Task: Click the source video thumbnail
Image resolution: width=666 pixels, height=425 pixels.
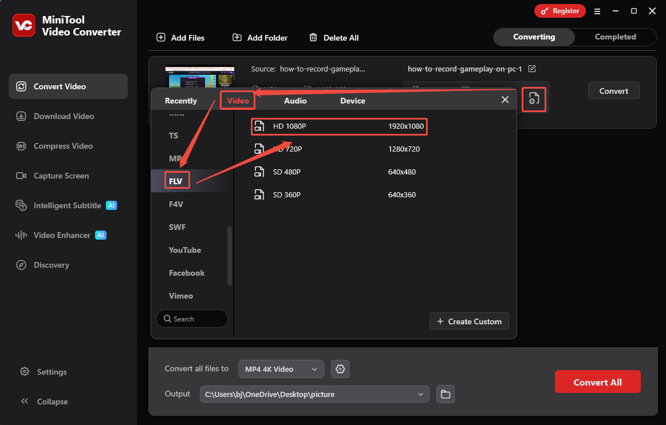Action: click(x=200, y=76)
